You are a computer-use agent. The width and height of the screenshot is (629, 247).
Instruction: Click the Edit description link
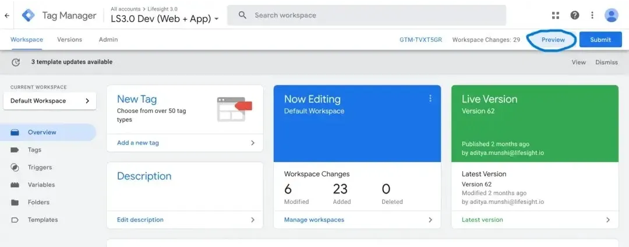[140, 220]
